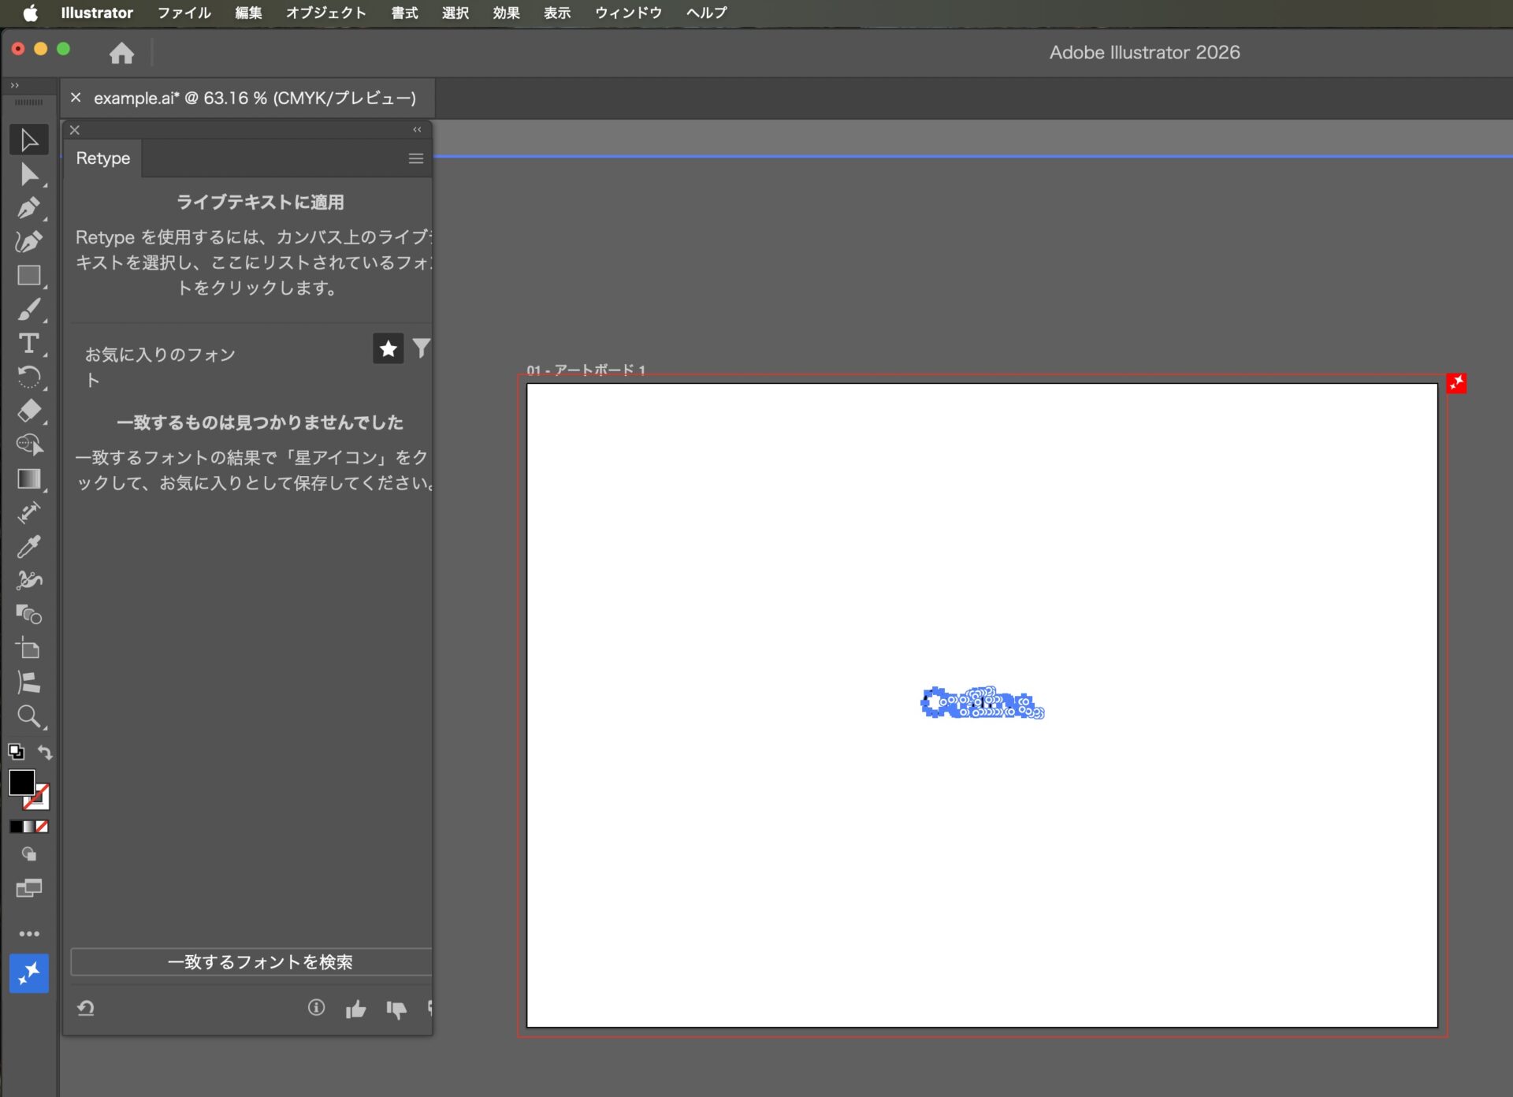Viewport: 1513px width, 1097px height.
Task: Open the Gradient tool
Action: point(29,479)
